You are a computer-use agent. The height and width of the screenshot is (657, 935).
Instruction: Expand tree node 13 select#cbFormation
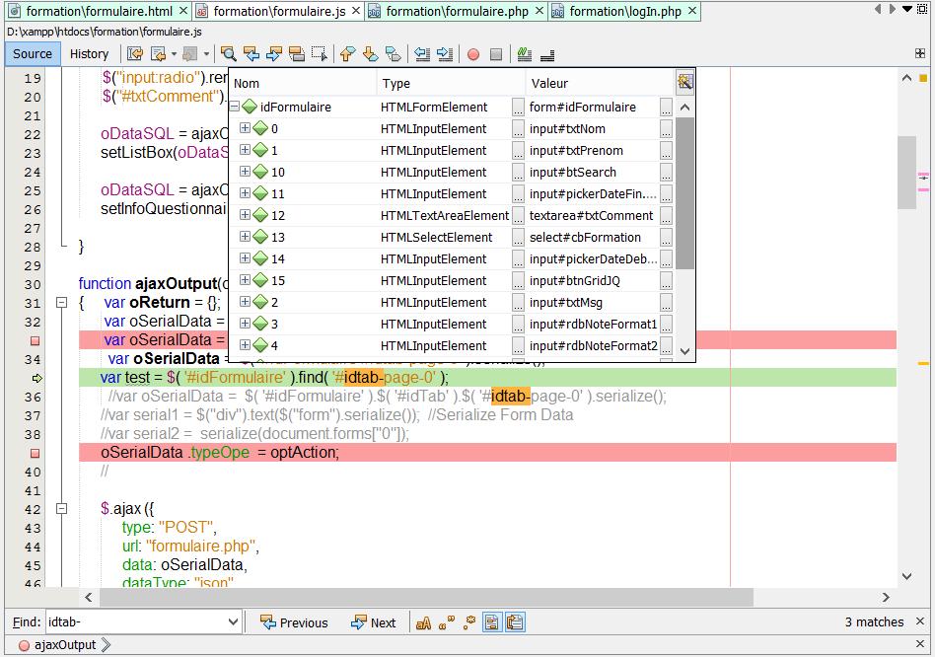245,236
